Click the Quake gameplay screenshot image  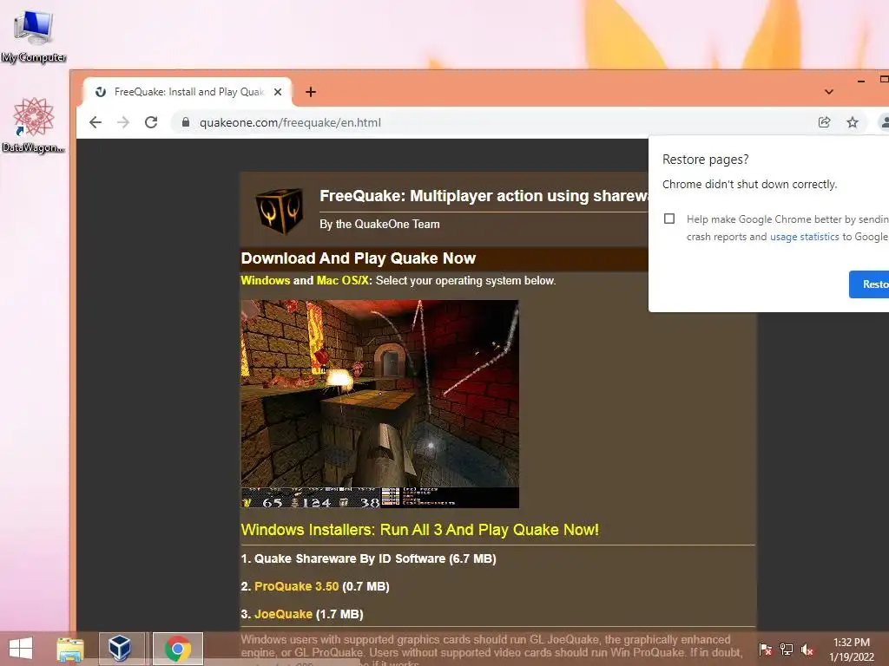coord(380,404)
